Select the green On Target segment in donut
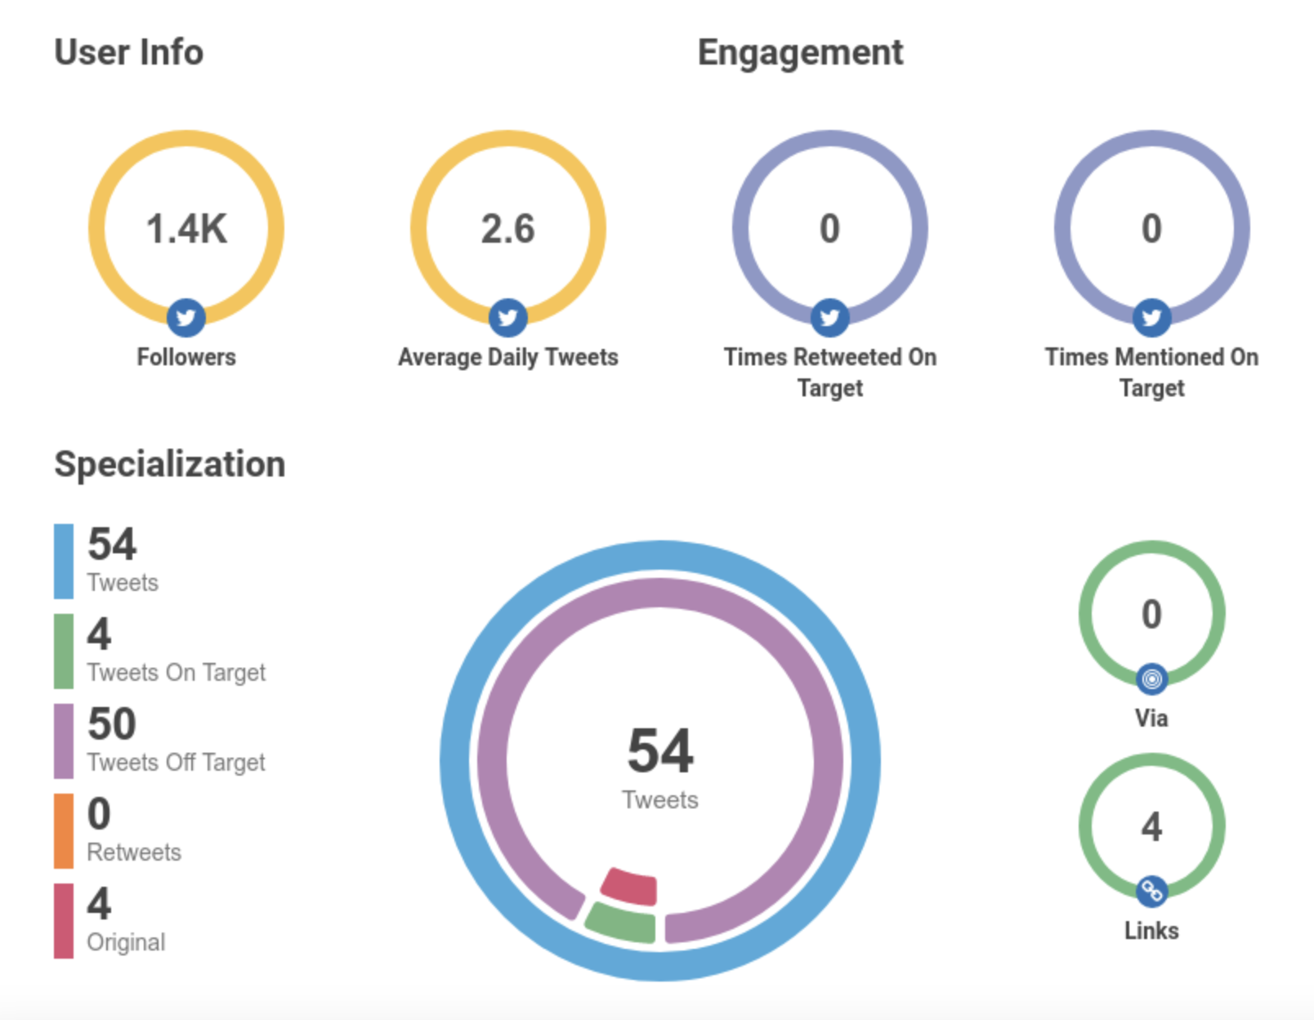Viewport: 1314px width, 1020px height. click(x=622, y=923)
